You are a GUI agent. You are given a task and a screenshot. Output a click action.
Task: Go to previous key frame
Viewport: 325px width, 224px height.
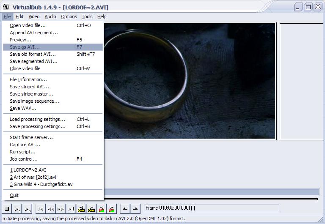point(81,209)
